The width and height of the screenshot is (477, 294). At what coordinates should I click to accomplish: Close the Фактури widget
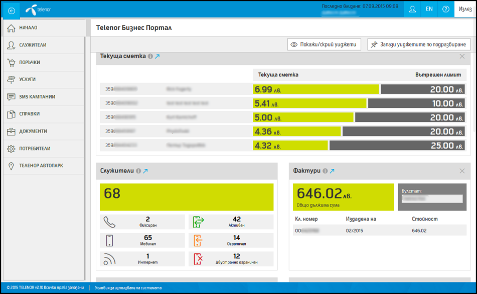[462, 171]
